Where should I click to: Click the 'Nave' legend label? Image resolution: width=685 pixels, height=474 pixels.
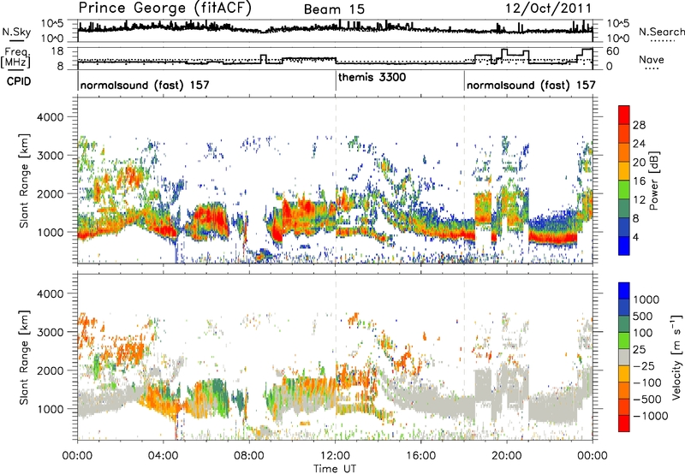pos(652,59)
